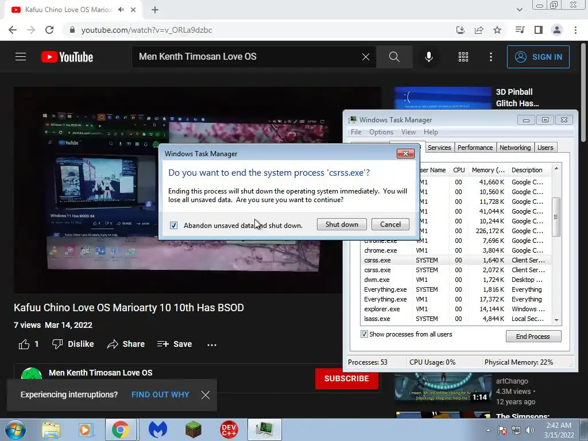This screenshot has width=588, height=441.
Task: Click the SIGN IN button
Action: 538,57
